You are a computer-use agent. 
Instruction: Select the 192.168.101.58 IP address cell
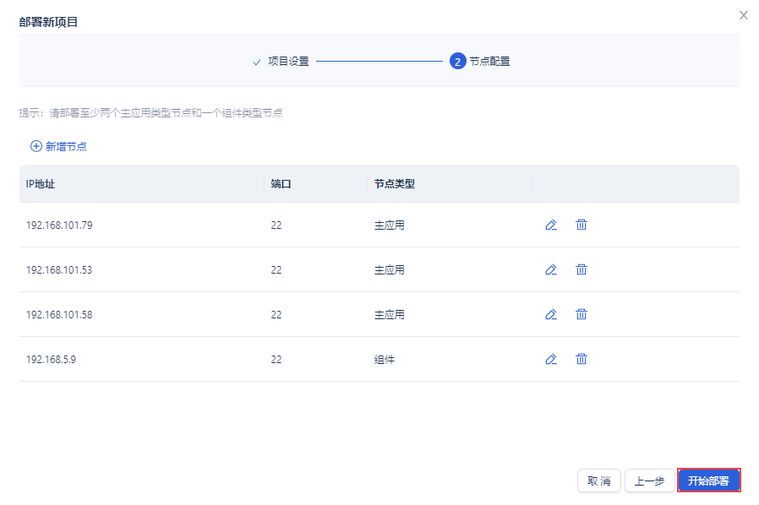click(59, 314)
